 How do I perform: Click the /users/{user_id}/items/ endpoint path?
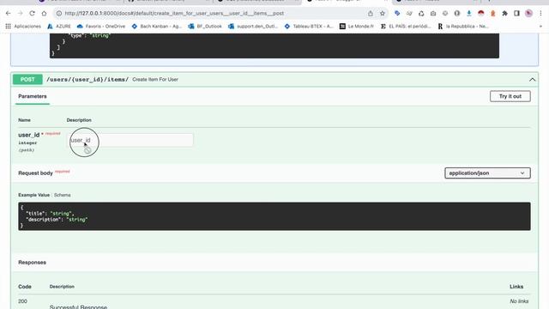coord(87,80)
